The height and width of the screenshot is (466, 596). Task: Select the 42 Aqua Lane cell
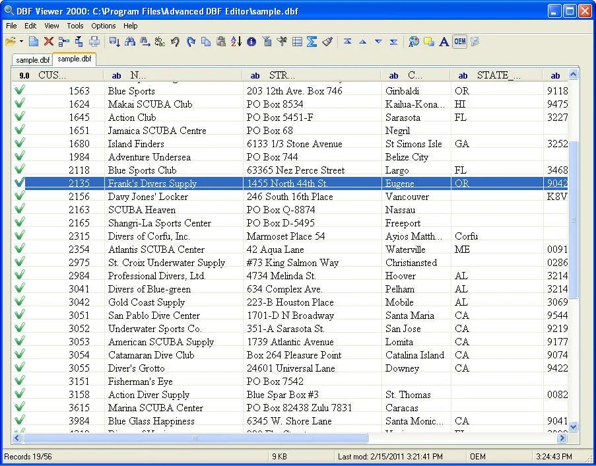point(312,249)
